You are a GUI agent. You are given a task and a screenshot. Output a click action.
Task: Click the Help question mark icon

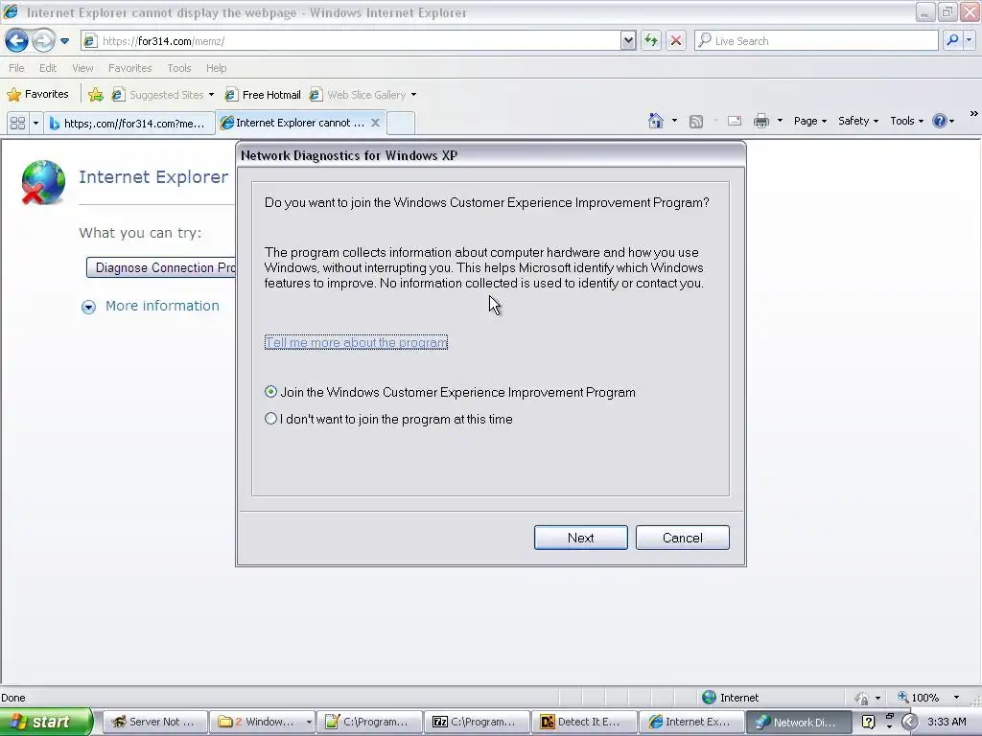pos(940,121)
